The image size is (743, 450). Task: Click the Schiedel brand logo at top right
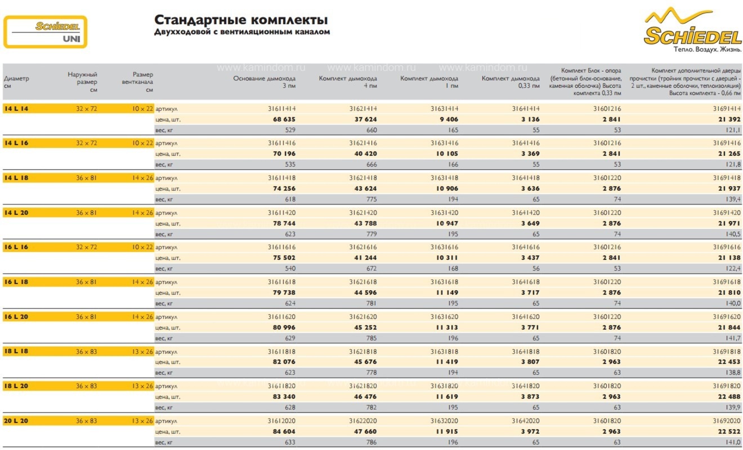coord(692,30)
